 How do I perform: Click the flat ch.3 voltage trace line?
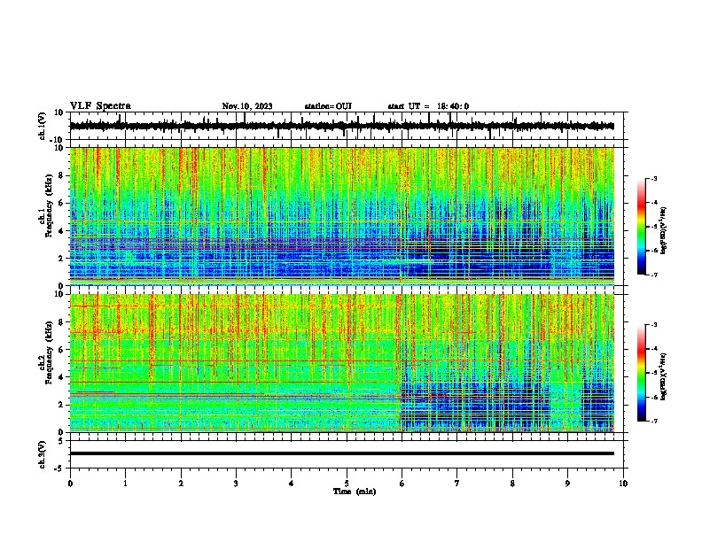[x=342, y=453]
